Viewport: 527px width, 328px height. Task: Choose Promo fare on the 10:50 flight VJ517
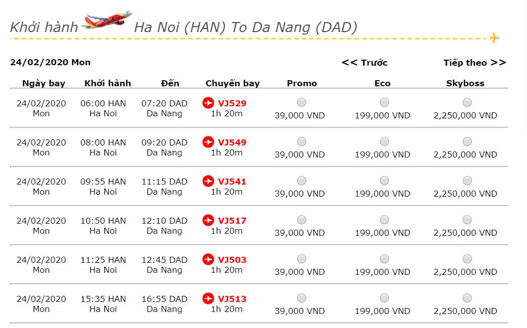302,220
